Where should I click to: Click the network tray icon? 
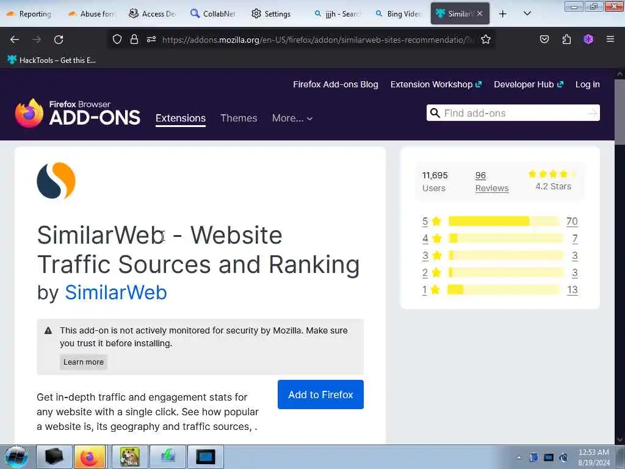549,457
